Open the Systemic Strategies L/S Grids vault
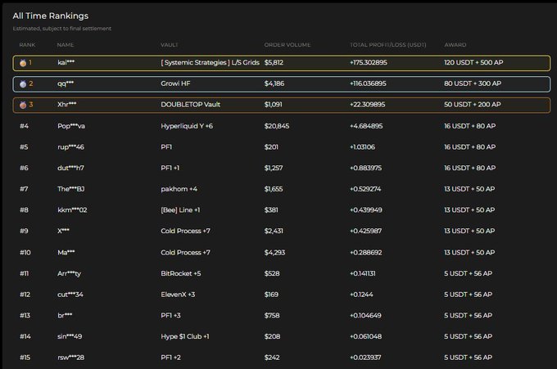Screen dimensions: 557x369 [210, 62]
